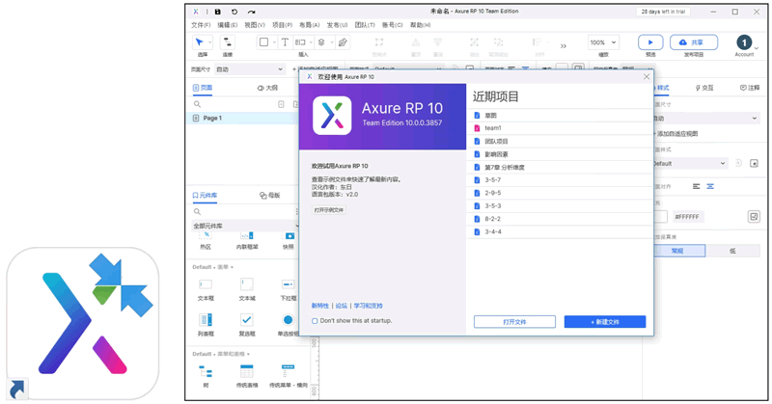The image size is (772, 404).
Task: Click the Axure desktop shortcut icon
Action: pos(83,324)
